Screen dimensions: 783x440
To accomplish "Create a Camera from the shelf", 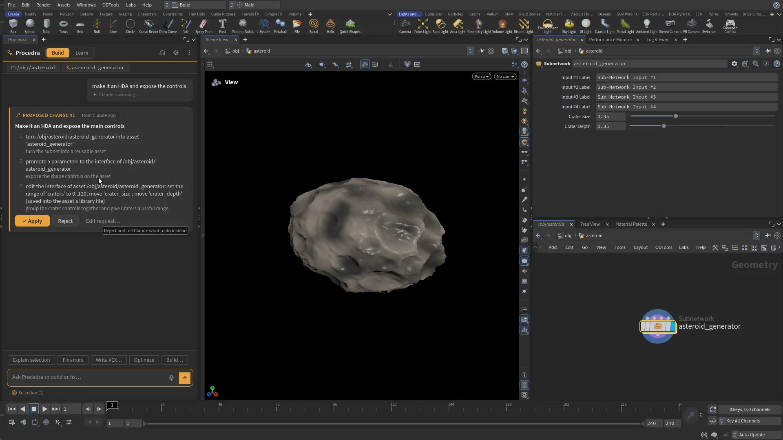I will tap(405, 26).
